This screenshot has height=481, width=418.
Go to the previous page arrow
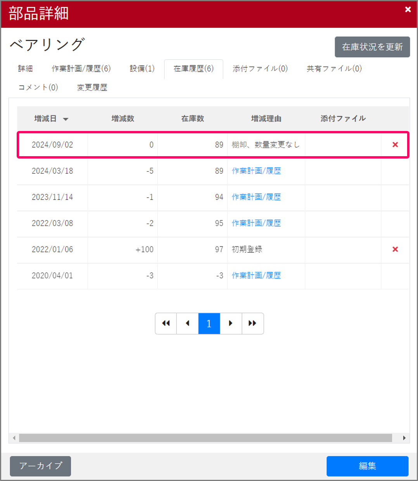click(188, 323)
